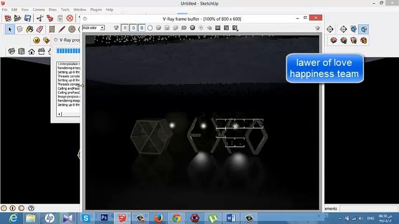Toggle Red channel R in frame buffer
Image resolution: width=399 pixels, height=224 pixels.
coord(125,28)
